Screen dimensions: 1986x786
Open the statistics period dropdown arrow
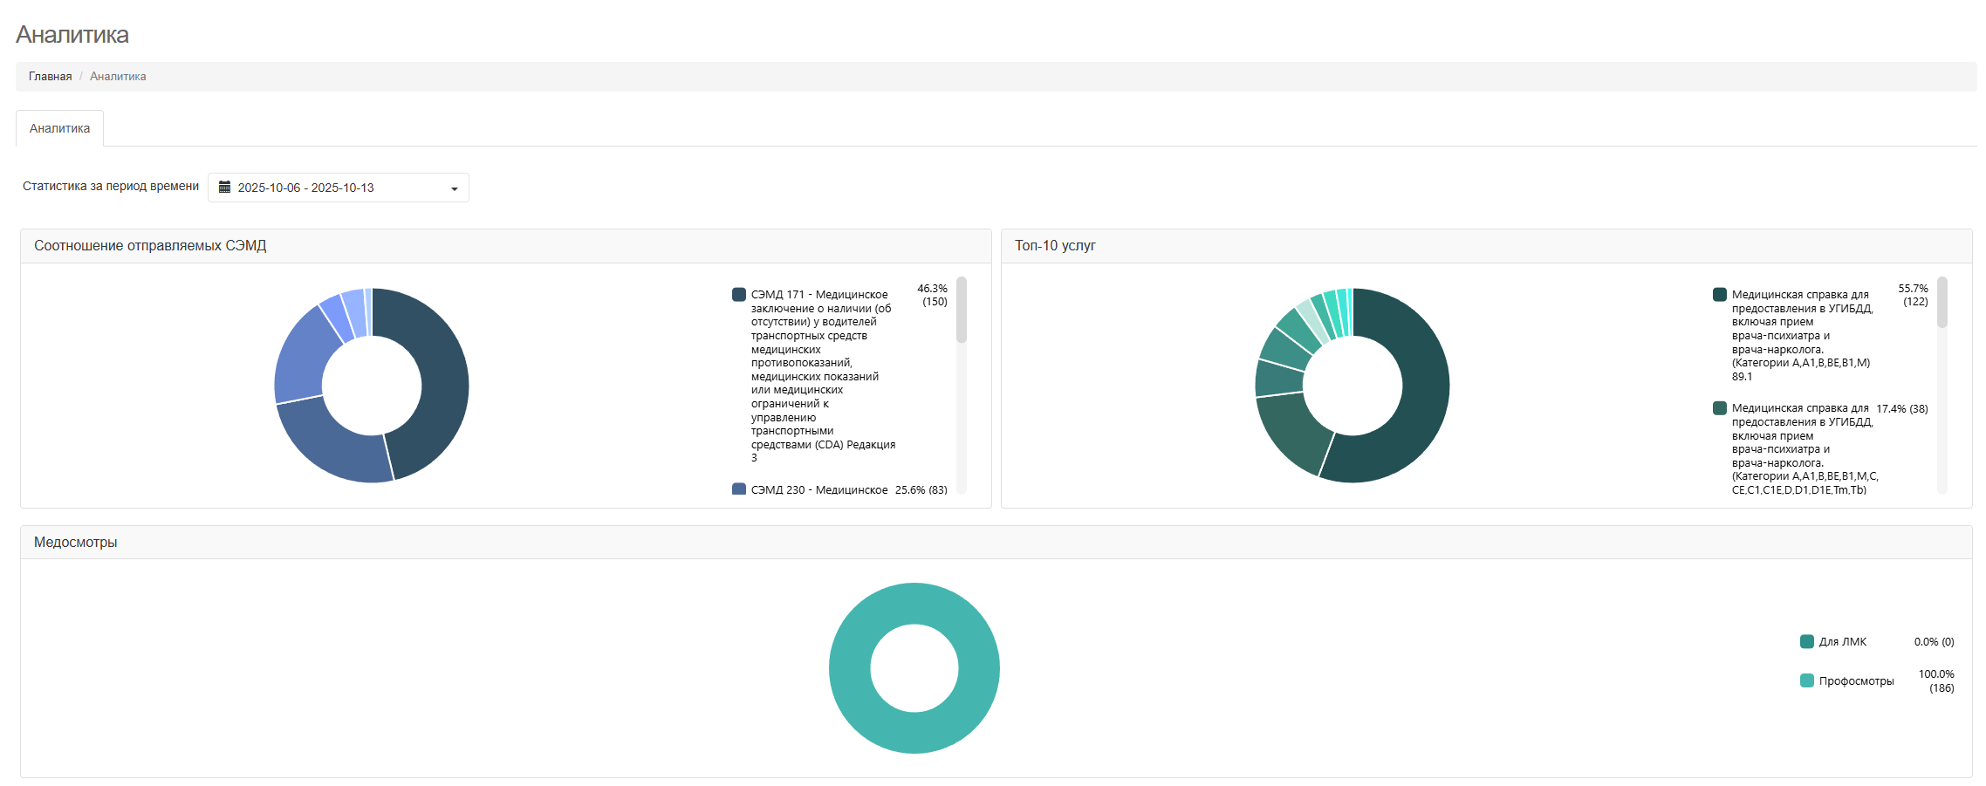click(454, 188)
